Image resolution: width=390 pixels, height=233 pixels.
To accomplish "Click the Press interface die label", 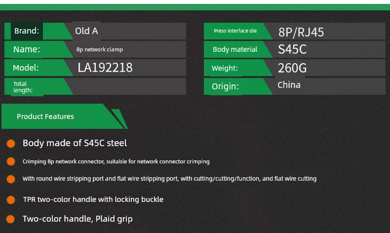I will tap(235, 31).
